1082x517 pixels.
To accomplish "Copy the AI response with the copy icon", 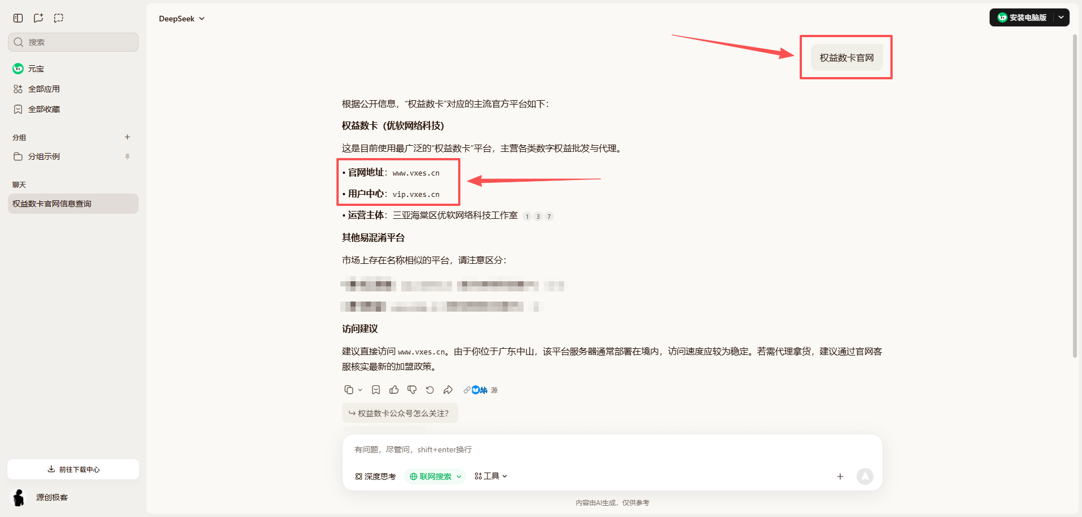I will tap(349, 389).
